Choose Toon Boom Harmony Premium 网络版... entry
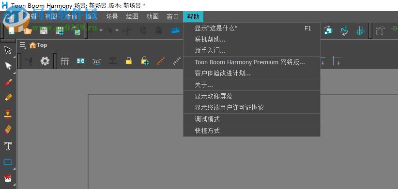Image resolution: width=398 pixels, height=189 pixels. 252,62
